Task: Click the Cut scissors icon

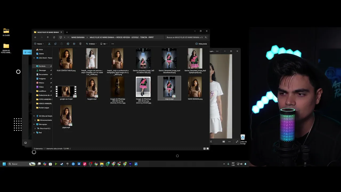Action: (x=49, y=44)
